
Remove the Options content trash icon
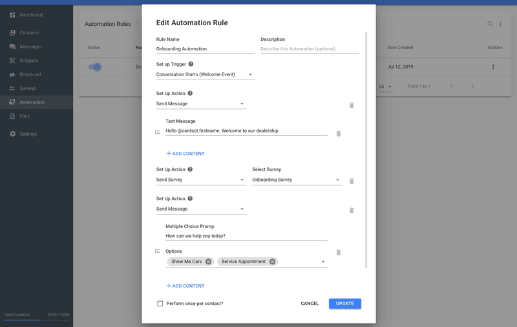tap(338, 253)
